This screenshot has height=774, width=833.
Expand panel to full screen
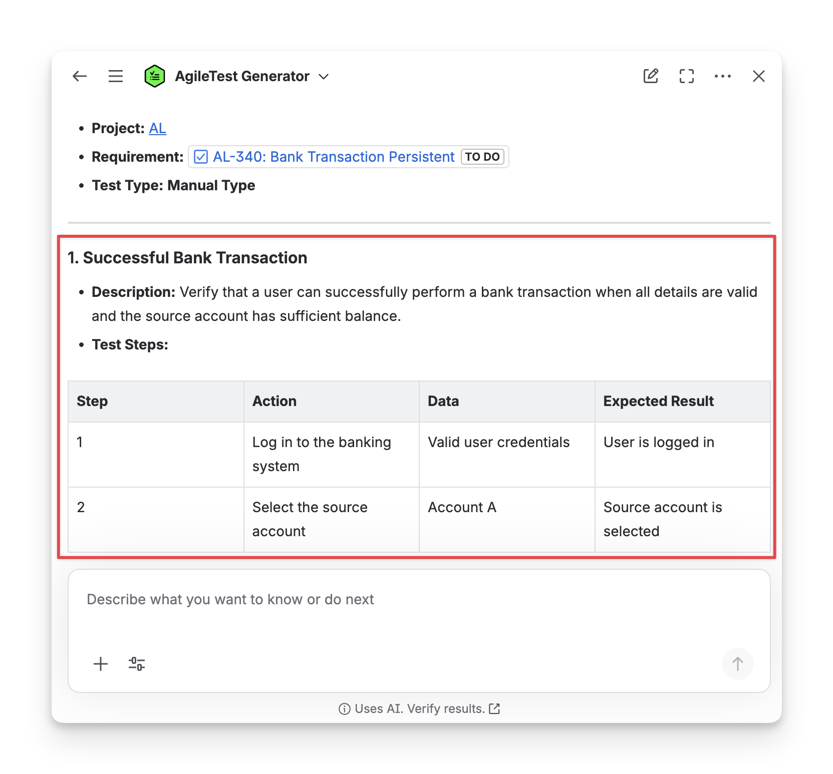[x=687, y=76]
